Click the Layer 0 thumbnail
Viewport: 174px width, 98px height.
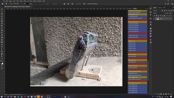click(x=157, y=19)
